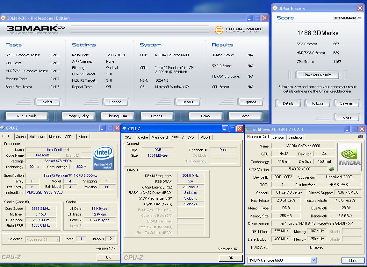The height and width of the screenshot is (267, 367).
Task: Open About tab in front CPU-Z window
Action: (x=205, y=137)
